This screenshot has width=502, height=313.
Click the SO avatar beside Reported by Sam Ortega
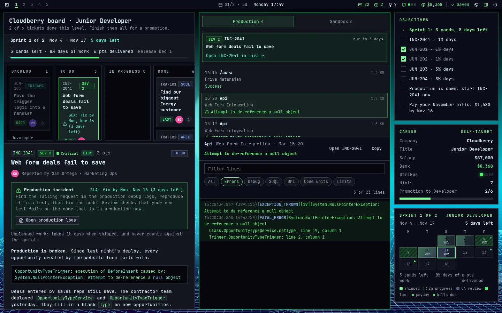pyautogui.click(x=15, y=174)
